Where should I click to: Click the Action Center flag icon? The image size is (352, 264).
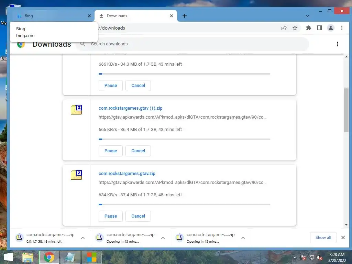click(303, 257)
